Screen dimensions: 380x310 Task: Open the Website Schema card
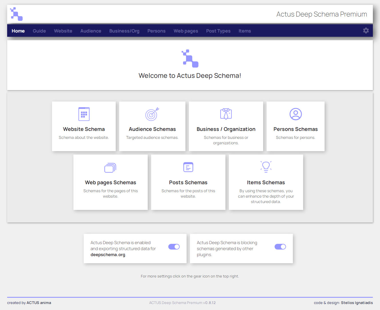(84, 126)
